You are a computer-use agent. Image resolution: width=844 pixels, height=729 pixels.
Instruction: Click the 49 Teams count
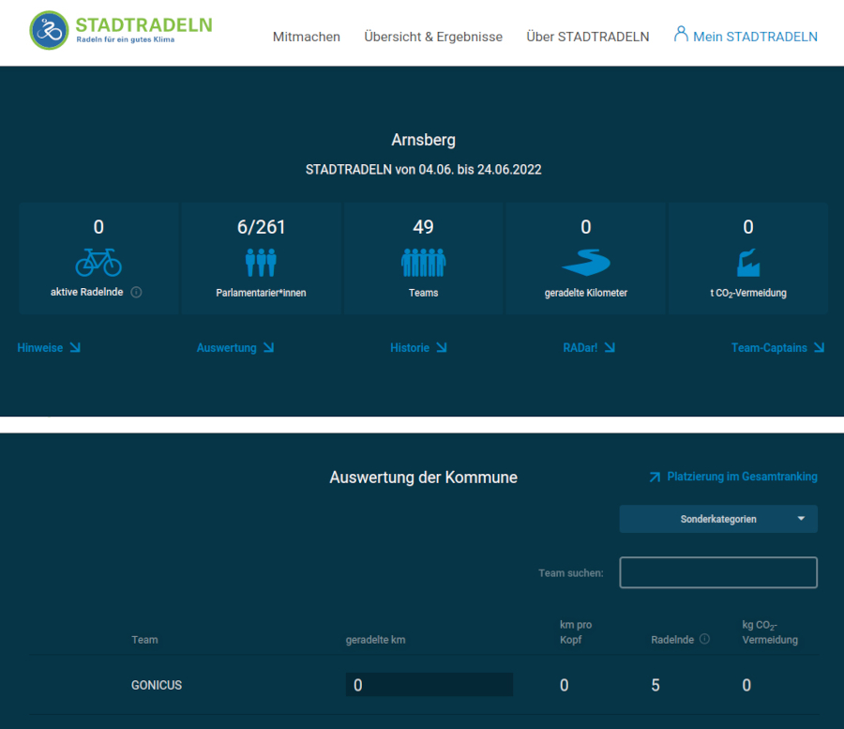point(423,227)
